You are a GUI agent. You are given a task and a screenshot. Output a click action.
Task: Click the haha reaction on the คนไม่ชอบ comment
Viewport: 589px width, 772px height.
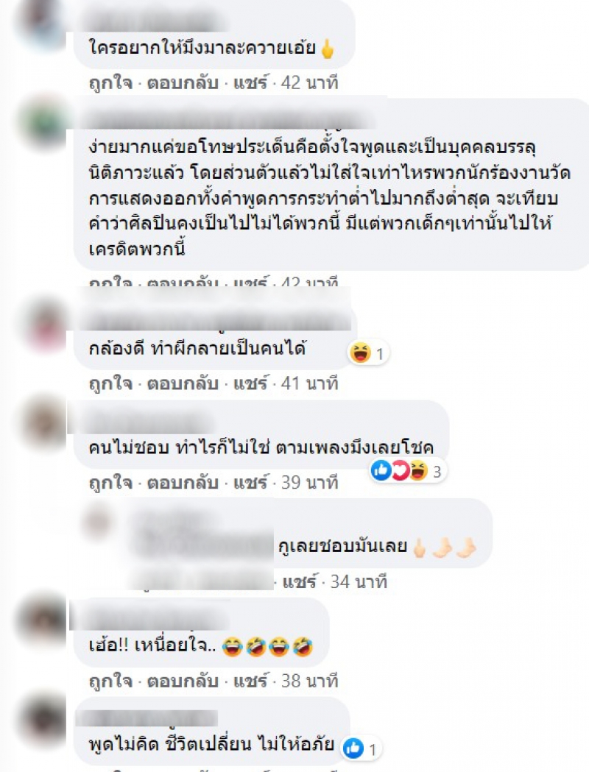(418, 471)
